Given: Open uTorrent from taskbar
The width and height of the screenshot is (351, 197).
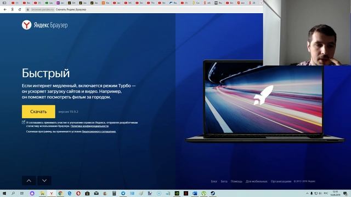Looking at the screenshot, I should point(203,193).
